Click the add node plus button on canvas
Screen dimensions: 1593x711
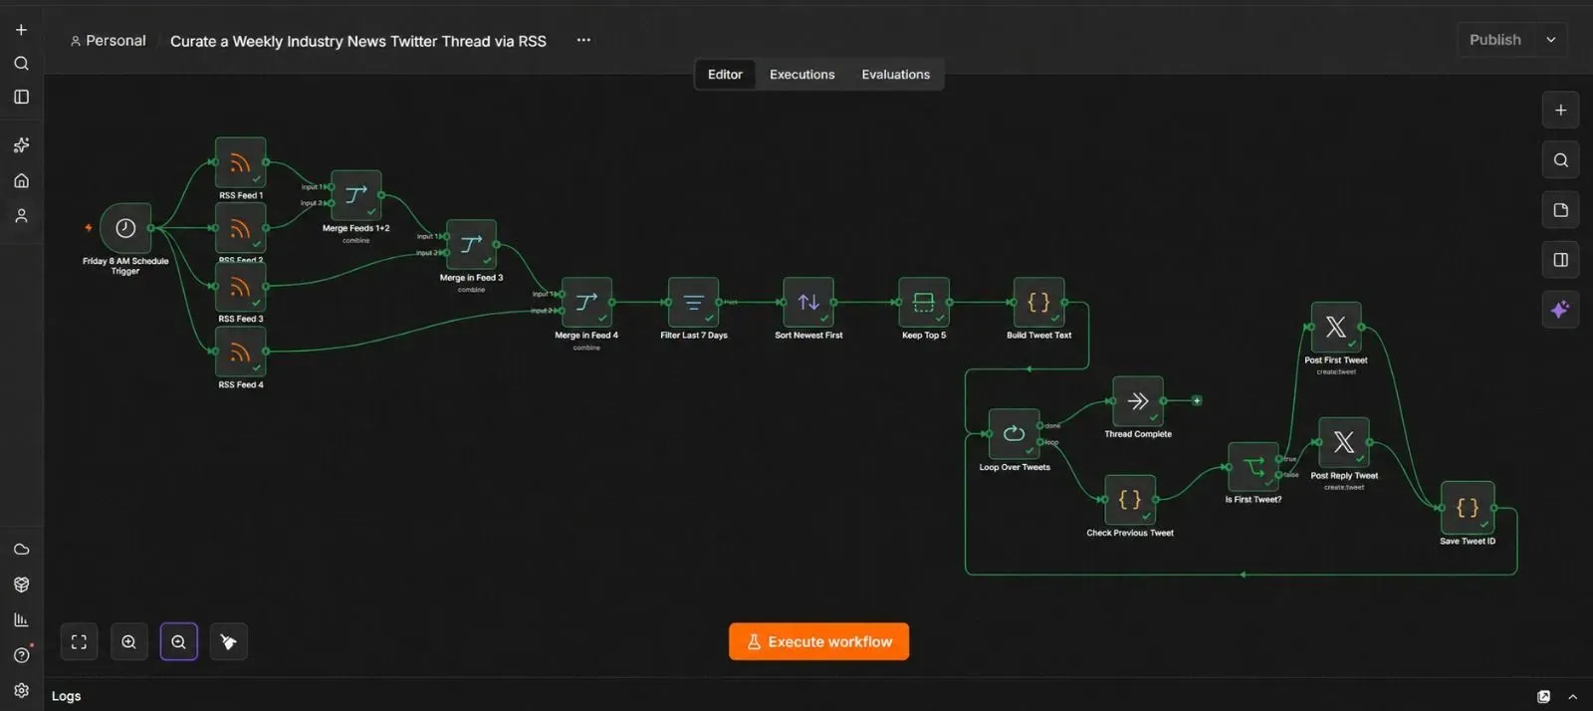coord(1560,111)
